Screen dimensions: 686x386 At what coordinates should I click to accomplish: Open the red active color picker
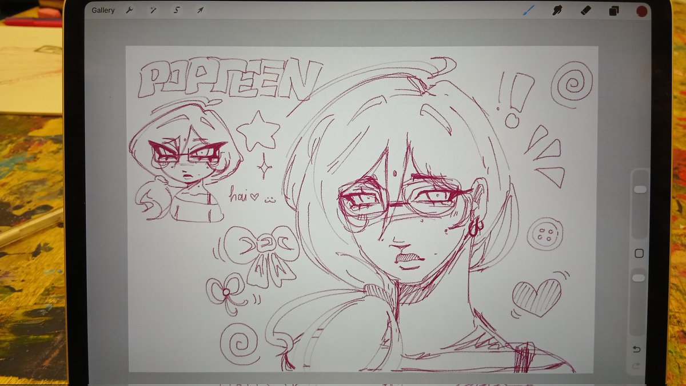pos(641,11)
